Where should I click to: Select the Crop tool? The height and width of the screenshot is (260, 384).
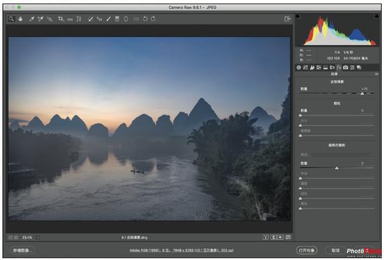click(x=61, y=19)
